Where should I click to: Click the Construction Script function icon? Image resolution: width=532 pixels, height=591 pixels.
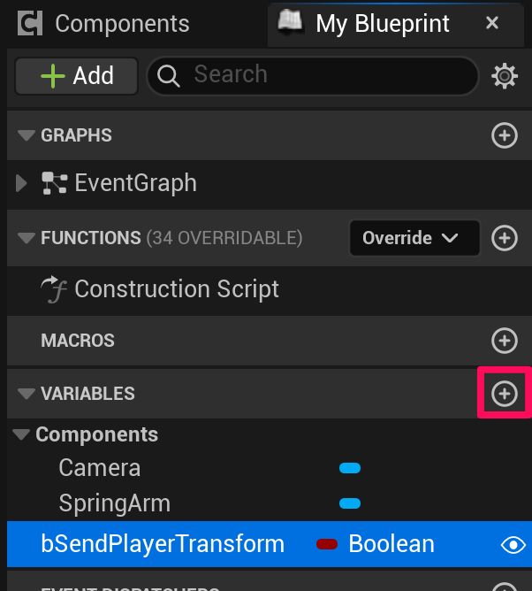click(56, 289)
